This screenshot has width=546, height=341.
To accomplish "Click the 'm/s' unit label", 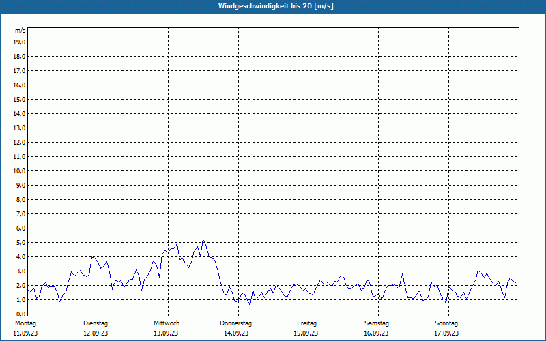I will click(x=20, y=31).
